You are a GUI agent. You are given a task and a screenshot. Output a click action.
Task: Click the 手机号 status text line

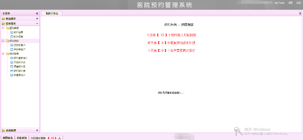[171, 93]
